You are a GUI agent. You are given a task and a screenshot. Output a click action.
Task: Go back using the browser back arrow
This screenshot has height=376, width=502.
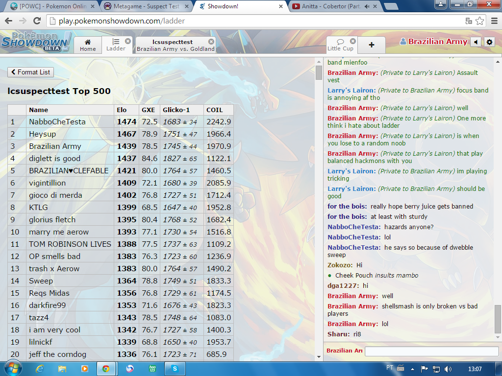coord(9,21)
